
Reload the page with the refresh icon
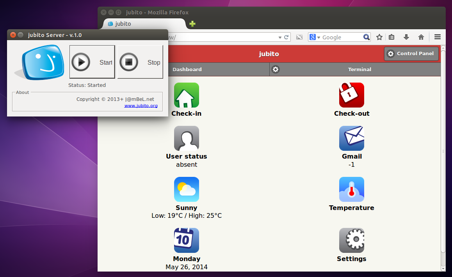[x=286, y=37]
